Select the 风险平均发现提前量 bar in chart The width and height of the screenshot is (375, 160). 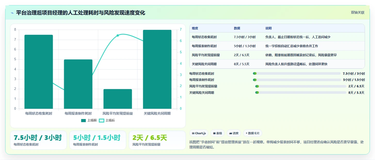118,99
